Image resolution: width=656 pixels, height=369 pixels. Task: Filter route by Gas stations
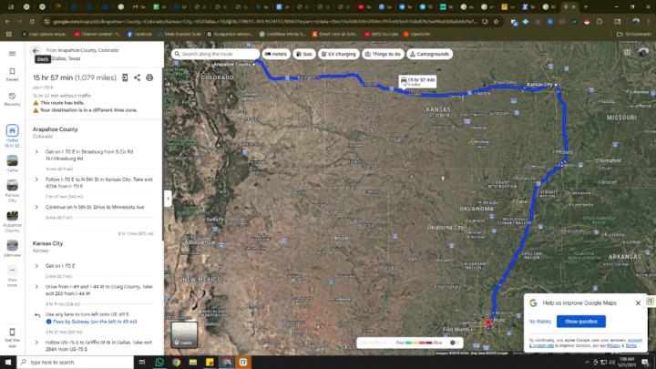pyautogui.click(x=304, y=54)
